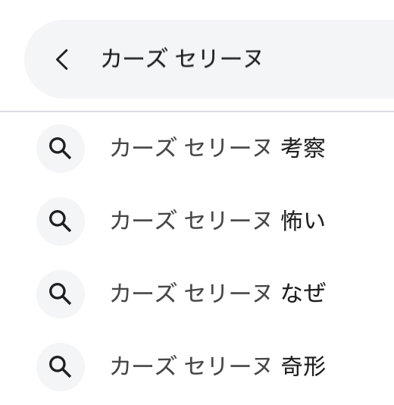
Task: Click the magnifier icon beside 怖い suggestion
Action: click(61, 221)
